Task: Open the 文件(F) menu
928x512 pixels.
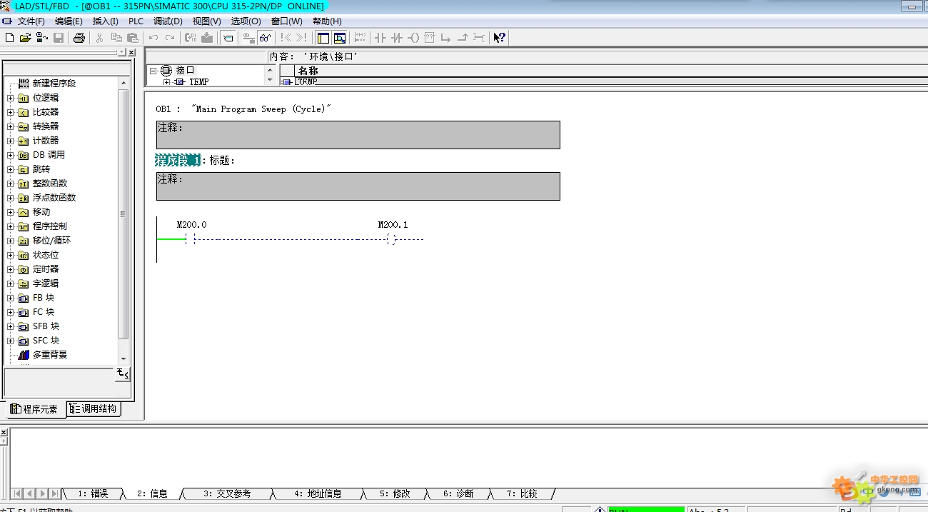Action: pyautogui.click(x=31, y=21)
